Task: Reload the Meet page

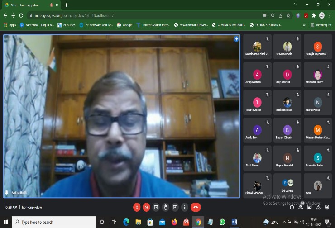Action: point(21,15)
